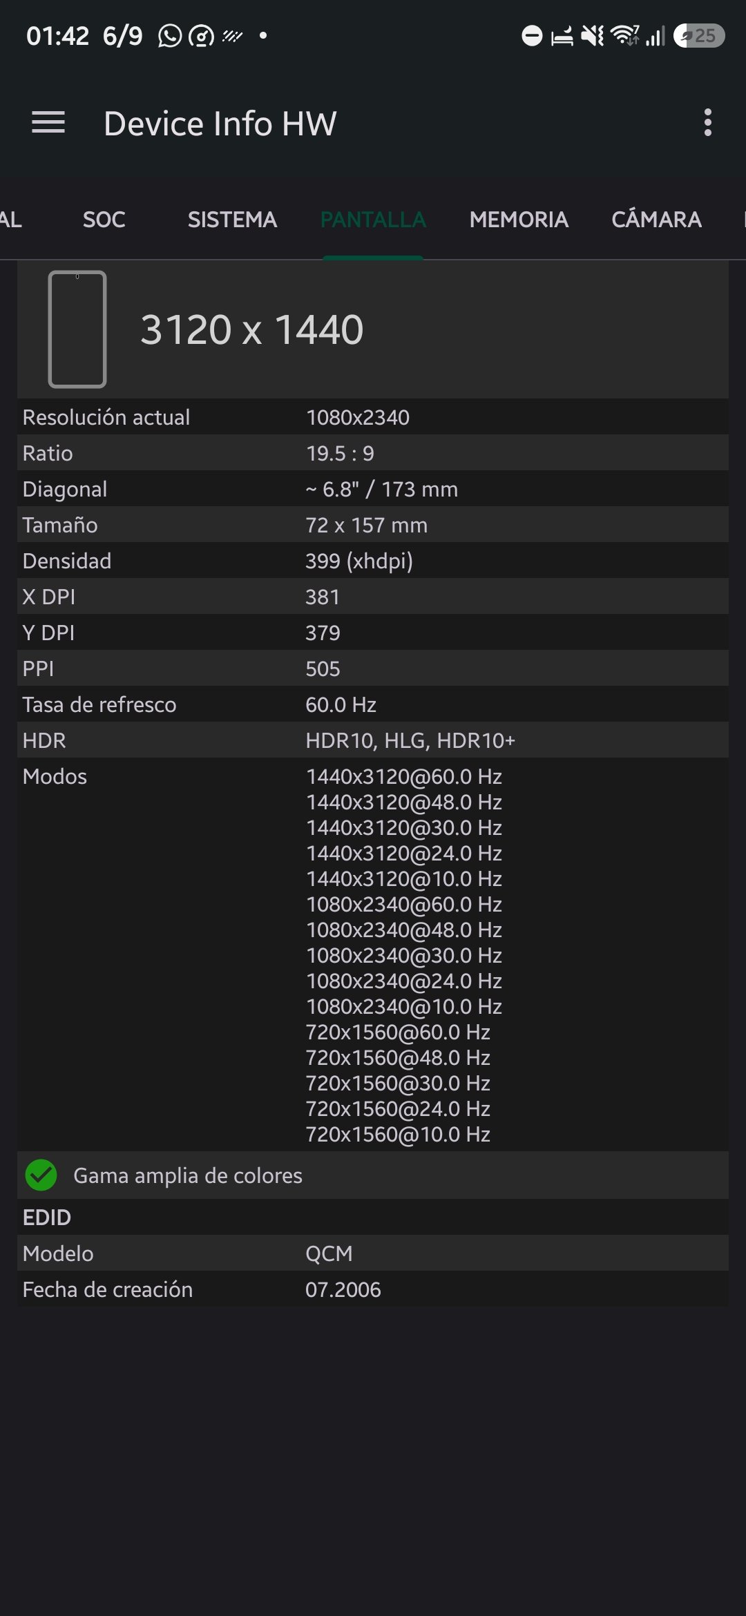Switch to the MEMORIA tab
Viewport: 746px width, 1616px height.
pyautogui.click(x=519, y=220)
